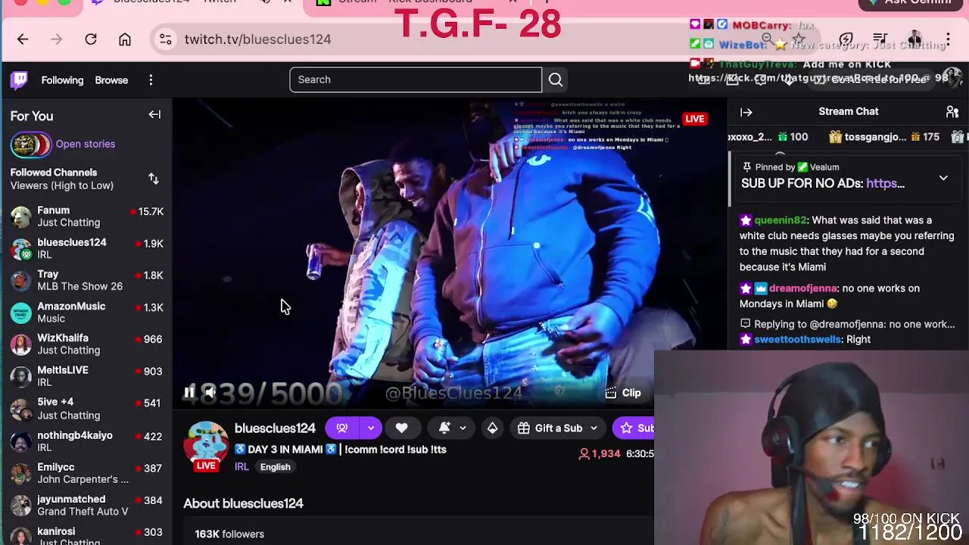Open Tray's MLB The Show 26 channel
Image resolution: width=969 pixels, height=545 pixels.
86,280
